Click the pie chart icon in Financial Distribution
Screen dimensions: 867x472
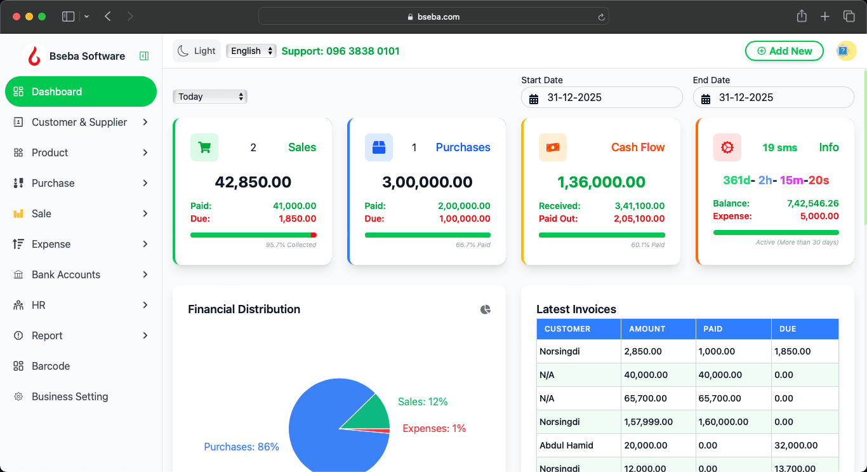(486, 309)
